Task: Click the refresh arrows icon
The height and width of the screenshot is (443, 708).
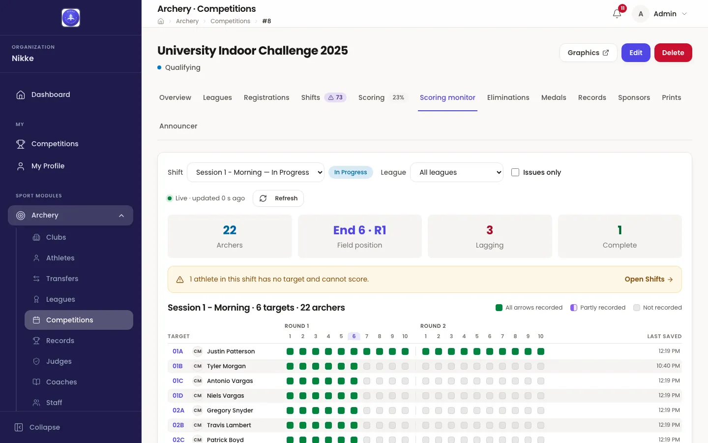Action: click(x=263, y=198)
